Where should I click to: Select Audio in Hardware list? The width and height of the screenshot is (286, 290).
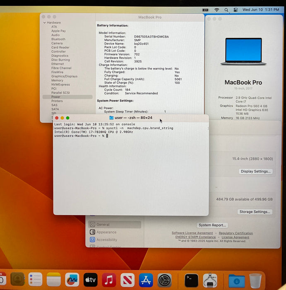[55, 35]
